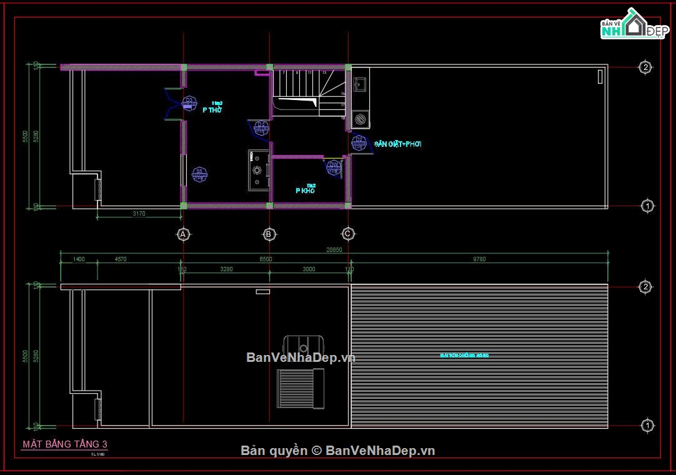Select the P KHO room label
The image size is (676, 475).
click(x=306, y=191)
